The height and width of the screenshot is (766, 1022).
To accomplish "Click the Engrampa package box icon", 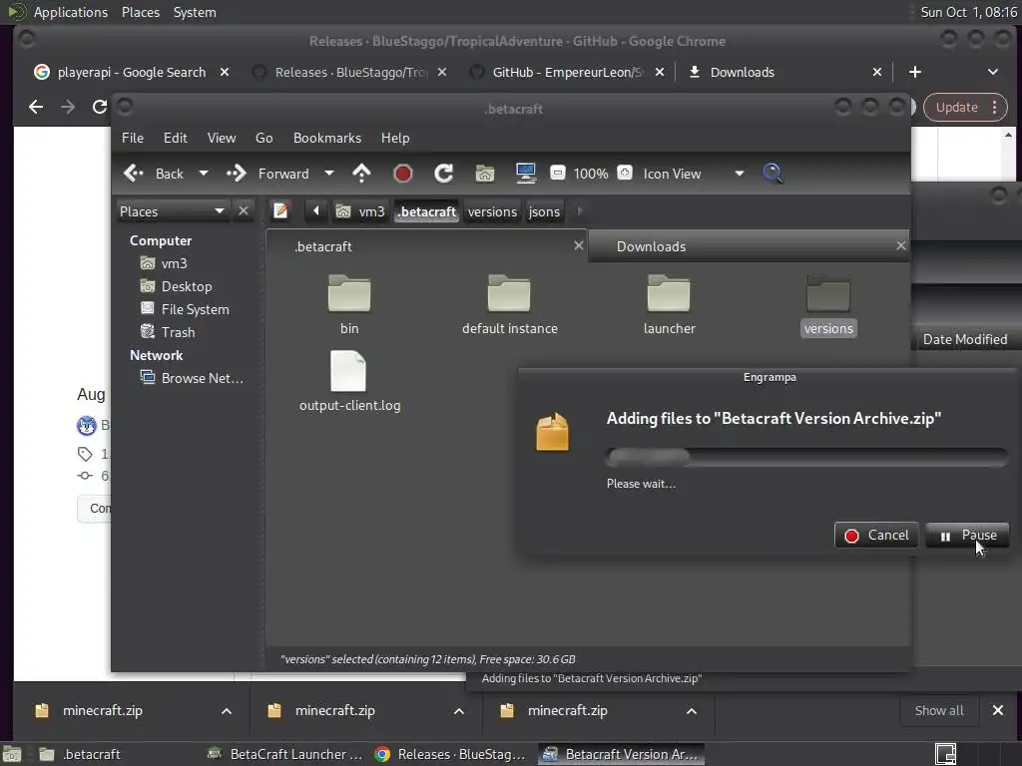I will pyautogui.click(x=552, y=431).
